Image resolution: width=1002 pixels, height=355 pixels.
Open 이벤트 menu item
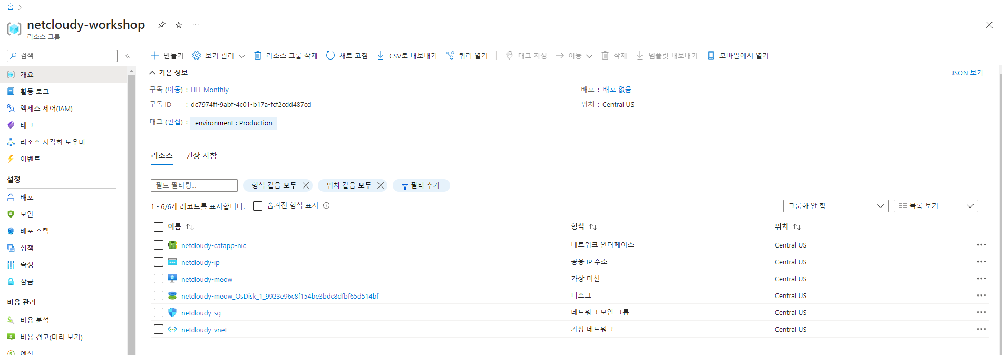click(x=64, y=159)
